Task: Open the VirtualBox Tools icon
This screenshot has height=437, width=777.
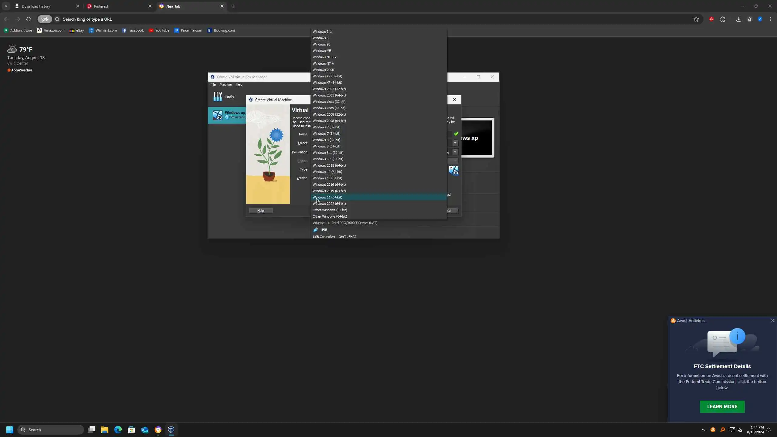Action: pyautogui.click(x=218, y=97)
